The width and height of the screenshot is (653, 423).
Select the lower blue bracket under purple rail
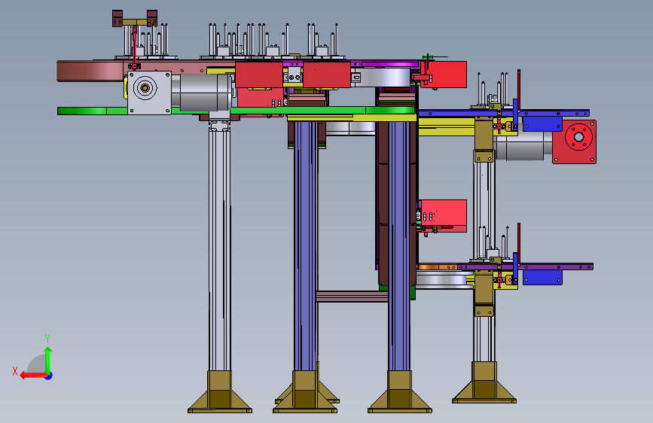click(542, 277)
